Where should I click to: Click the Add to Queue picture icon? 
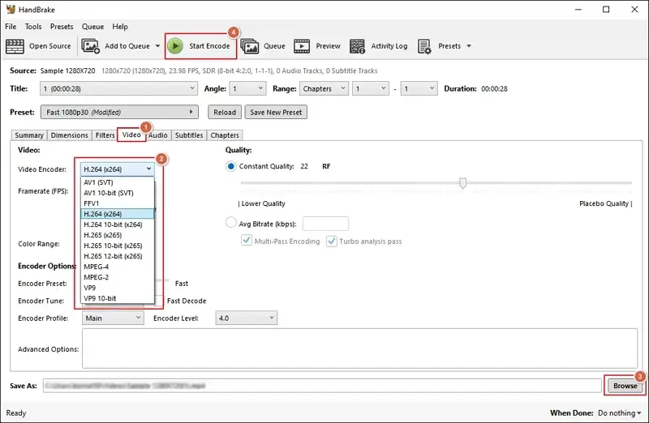[90, 46]
